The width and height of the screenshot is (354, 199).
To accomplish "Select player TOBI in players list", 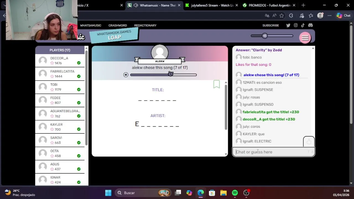I will (x=60, y=87).
